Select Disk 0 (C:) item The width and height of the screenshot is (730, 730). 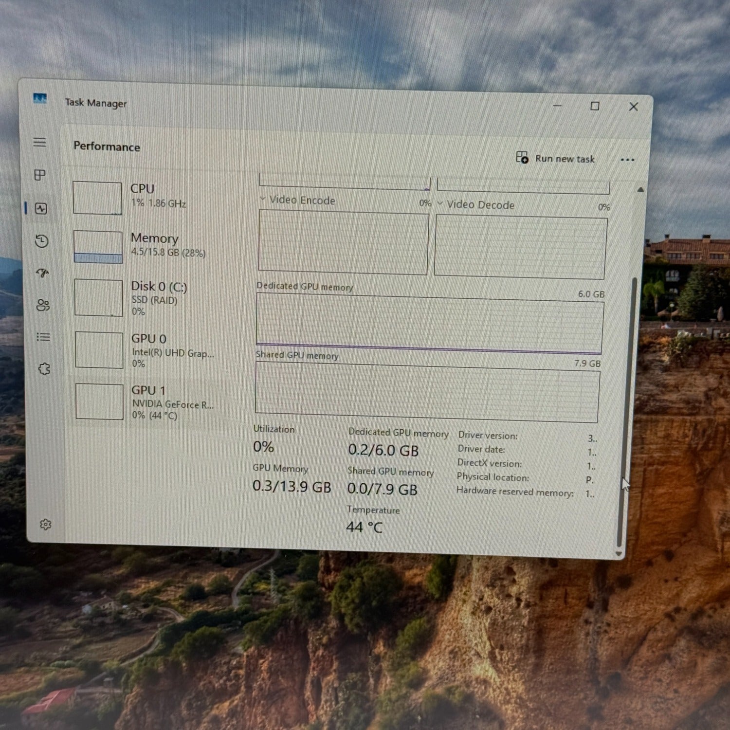(146, 297)
